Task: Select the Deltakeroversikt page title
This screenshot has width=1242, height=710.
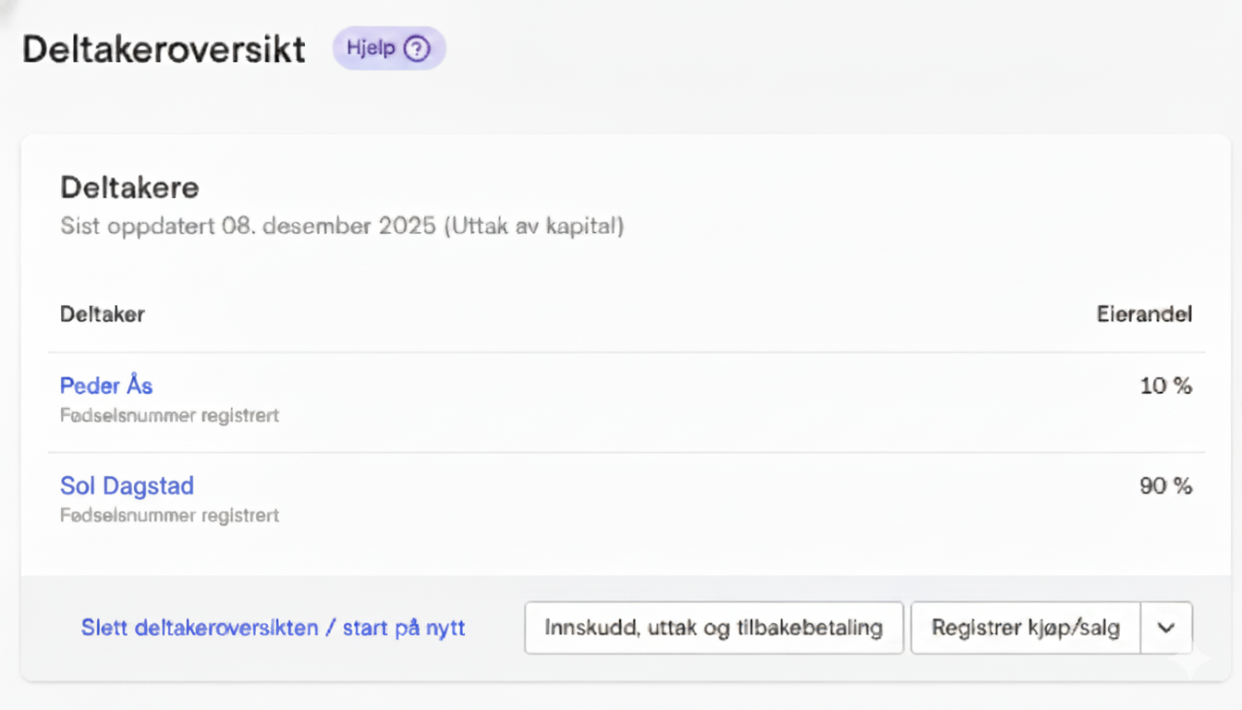Action: pos(164,48)
